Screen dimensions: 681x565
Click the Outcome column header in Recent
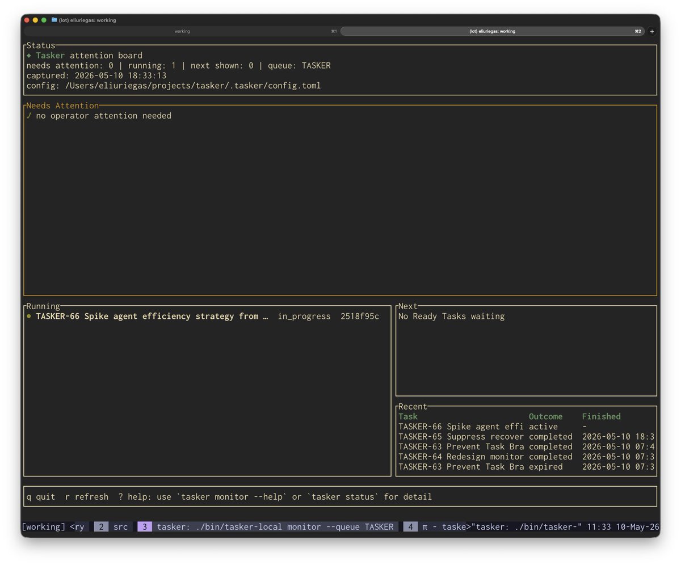coord(546,416)
